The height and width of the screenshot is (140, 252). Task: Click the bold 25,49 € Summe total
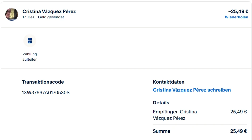(238, 131)
